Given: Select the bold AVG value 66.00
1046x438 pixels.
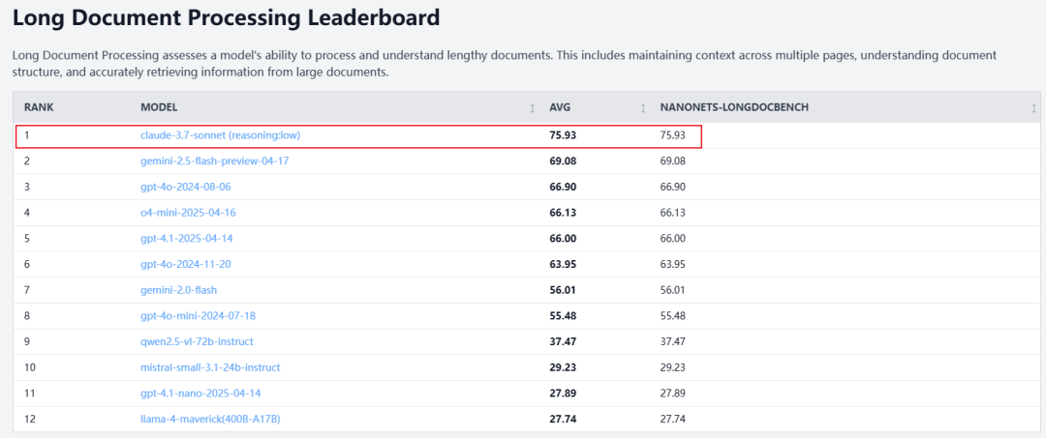Looking at the screenshot, I should tap(563, 238).
